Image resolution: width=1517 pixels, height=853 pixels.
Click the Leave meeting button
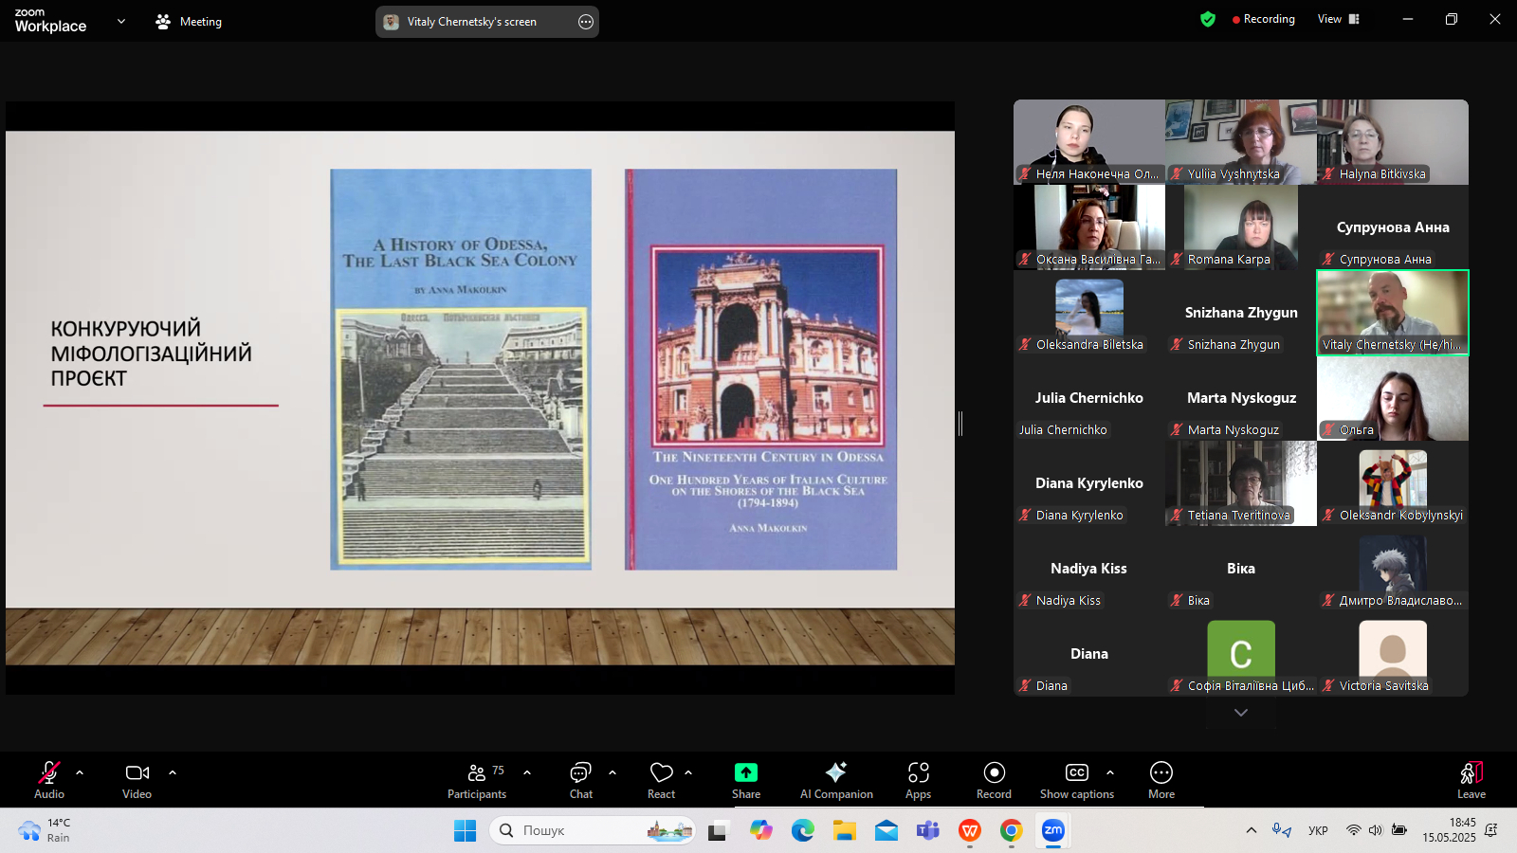pos(1471,780)
